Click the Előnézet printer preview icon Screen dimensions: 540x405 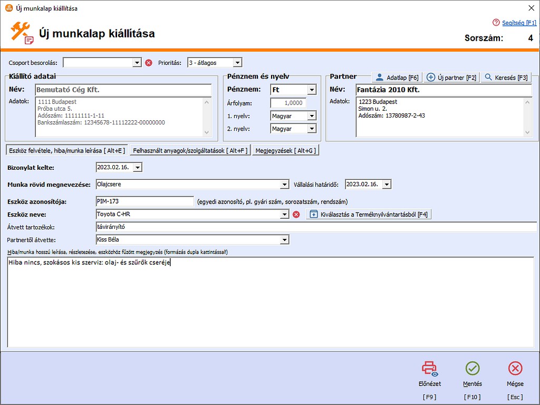(430, 369)
